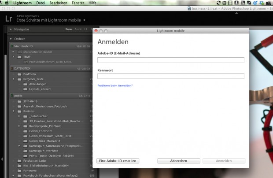Collapse the Ratgeber_Texte folder
273x178 pixels.
(x=13, y=79)
